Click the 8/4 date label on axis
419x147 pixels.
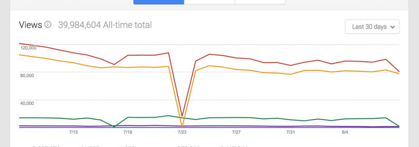pos(345,132)
